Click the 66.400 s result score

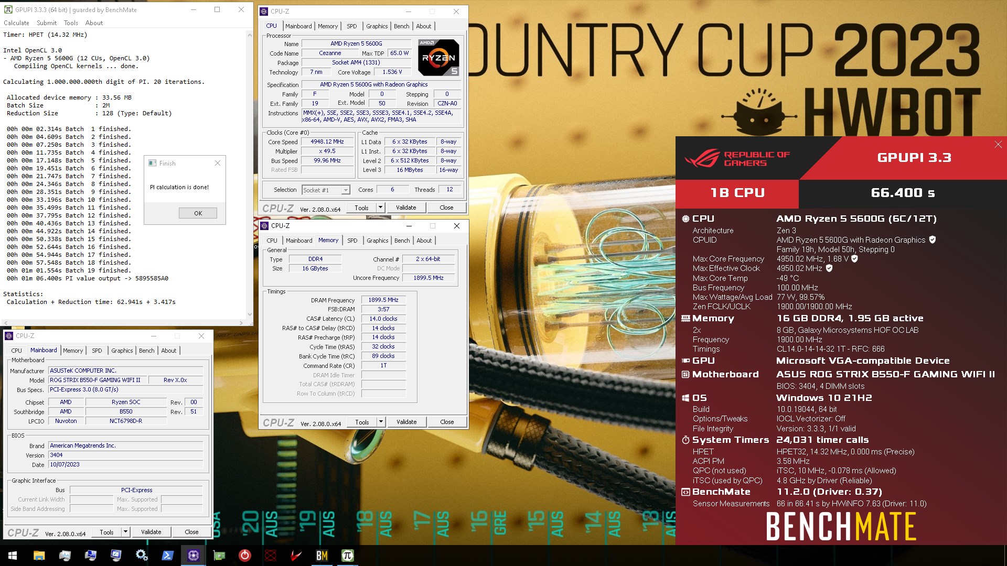tap(903, 193)
